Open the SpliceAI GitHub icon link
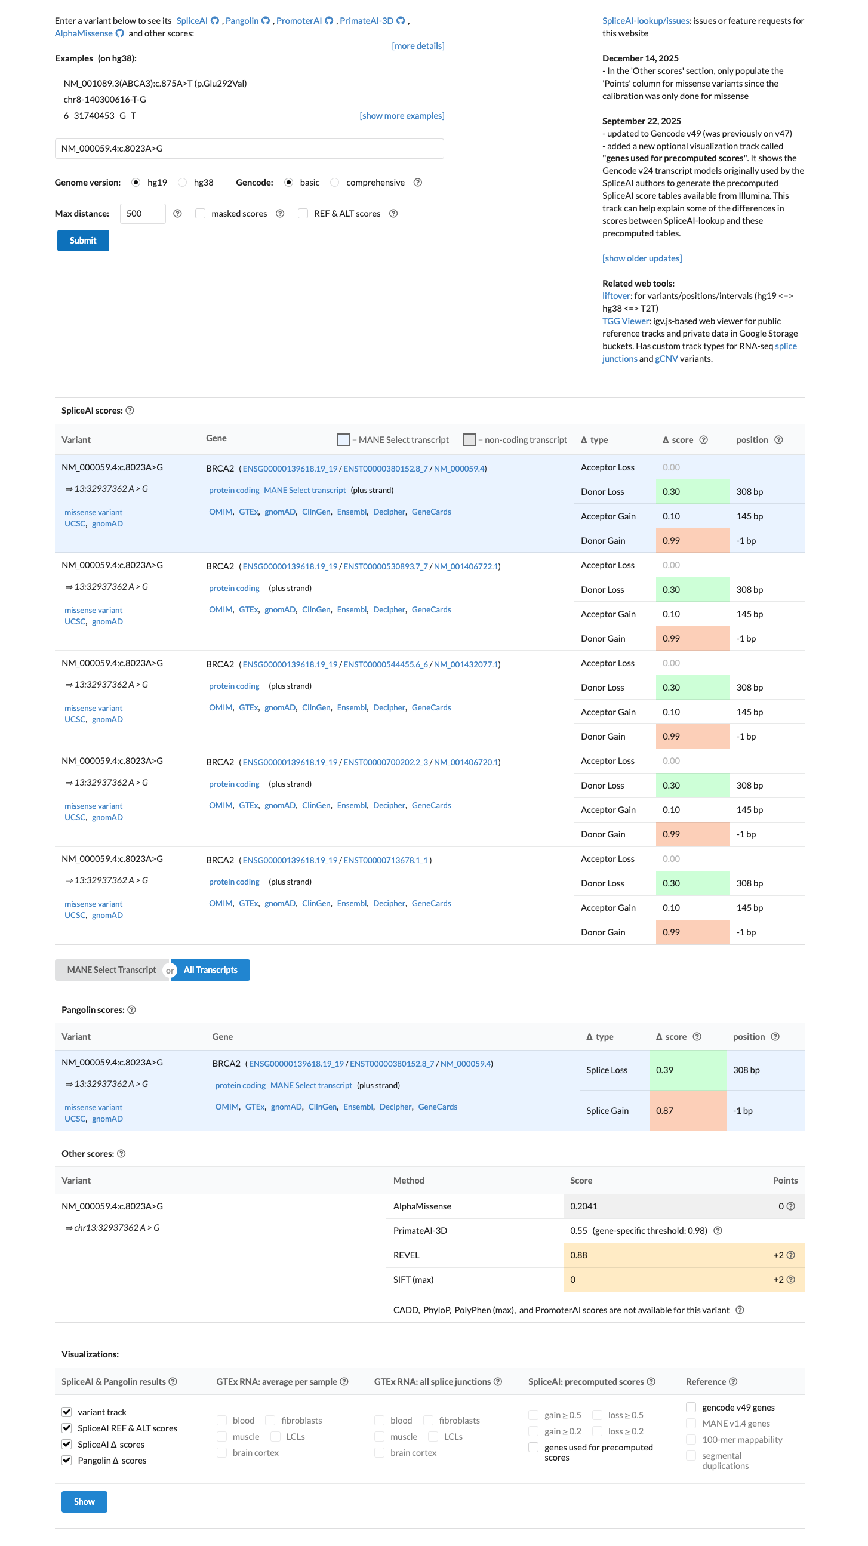Image resolution: width=868 pixels, height=1546 pixels. point(215,21)
